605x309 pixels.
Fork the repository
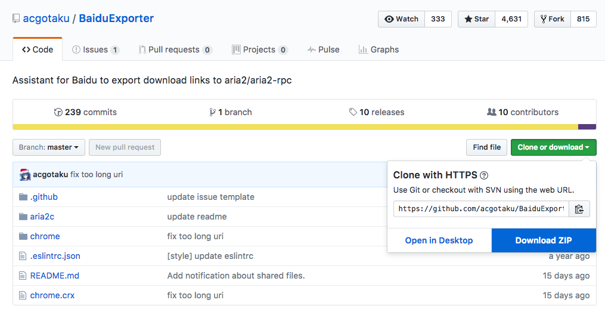click(552, 19)
